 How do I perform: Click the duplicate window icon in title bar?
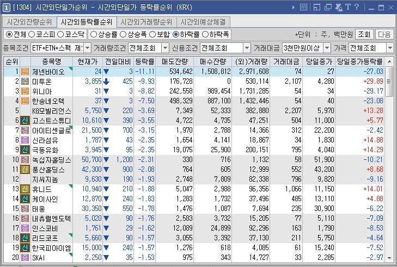[x=328, y=7]
